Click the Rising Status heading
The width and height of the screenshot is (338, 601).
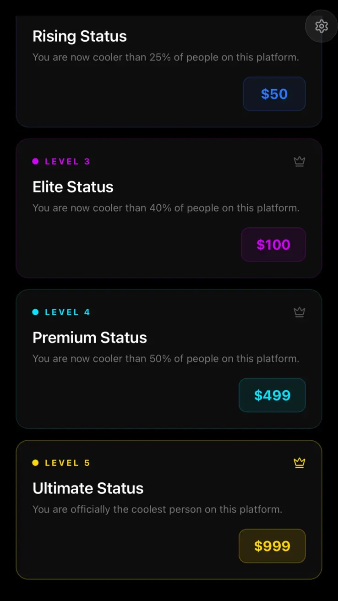click(80, 36)
